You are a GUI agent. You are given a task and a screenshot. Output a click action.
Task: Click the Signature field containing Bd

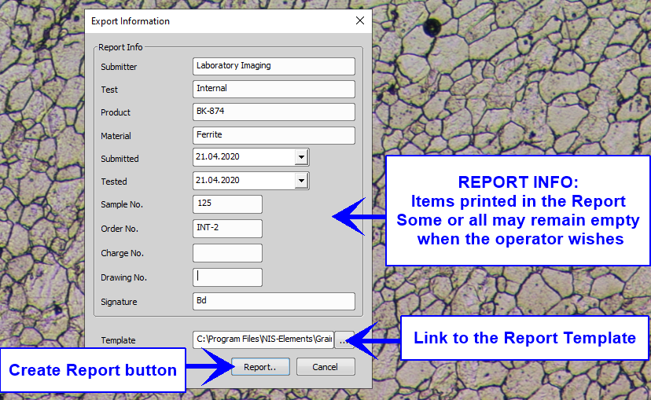tap(273, 301)
